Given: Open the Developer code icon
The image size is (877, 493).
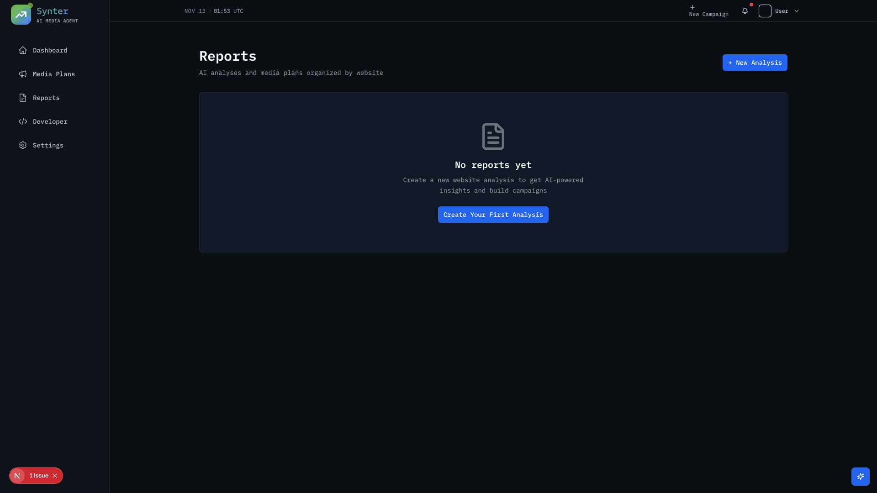Looking at the screenshot, I should point(23,121).
